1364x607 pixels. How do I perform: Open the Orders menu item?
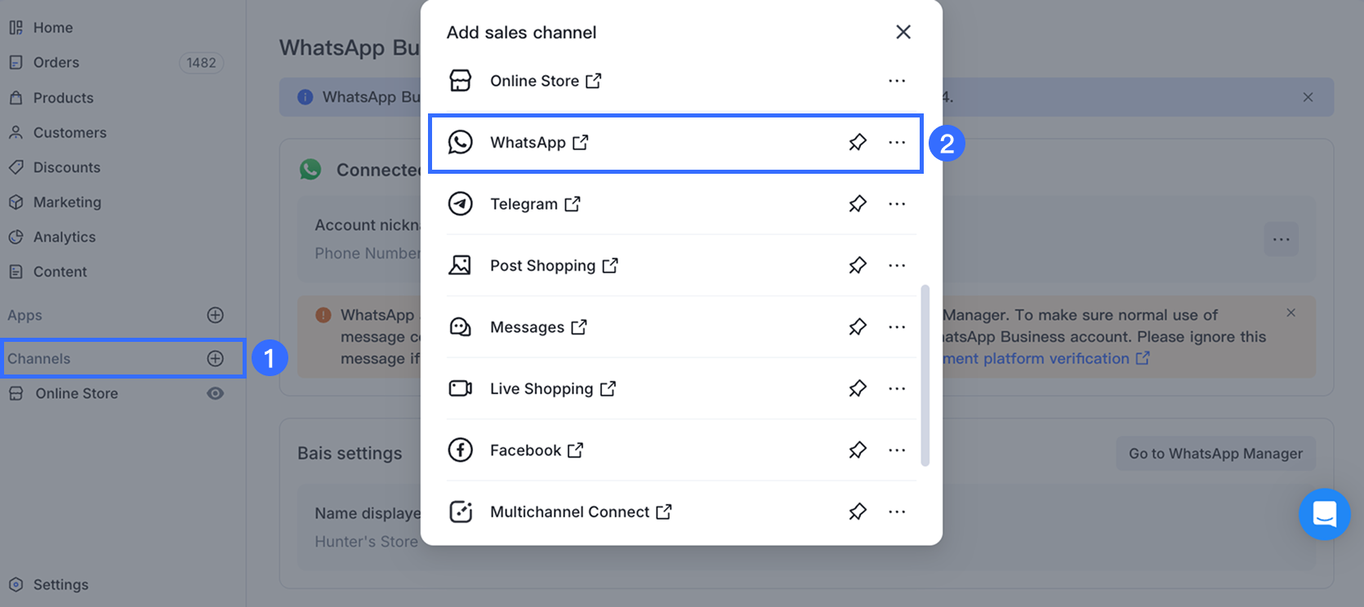(x=56, y=63)
